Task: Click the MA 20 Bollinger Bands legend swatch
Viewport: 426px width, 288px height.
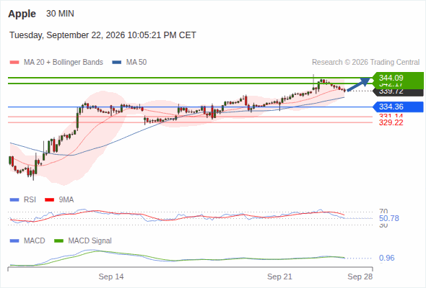Action: (14, 63)
